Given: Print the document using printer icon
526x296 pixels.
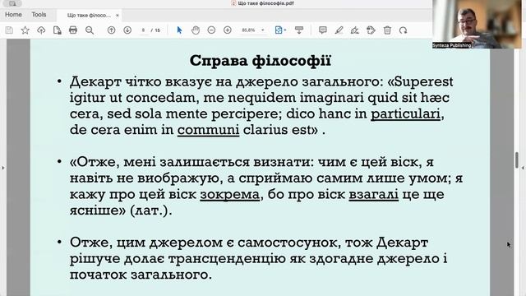Looking at the screenshot, I should click(x=73, y=30).
